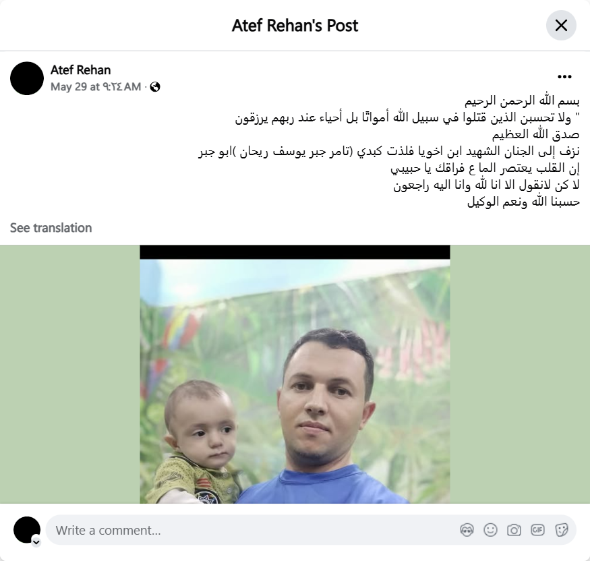Screen dimensions: 590x561
Task: Click the green area right of photo
Action: [520, 374]
